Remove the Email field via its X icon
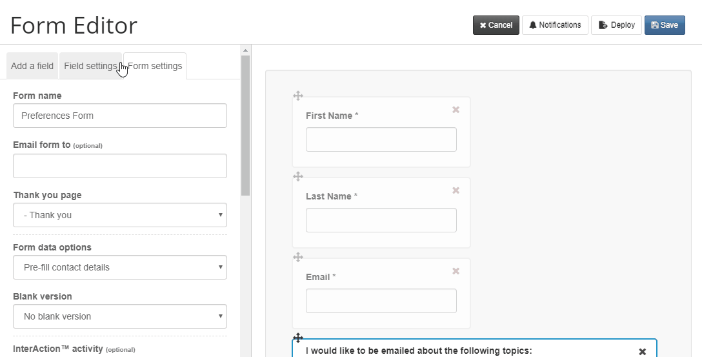Viewport: 702px width, 357px height. click(x=456, y=271)
